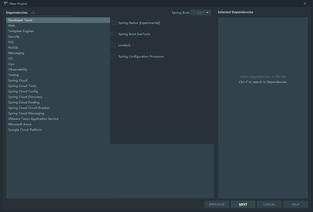Viewport: 313px width, 212px height.
Task: Close the New Project dialog
Action: click(x=305, y=3)
